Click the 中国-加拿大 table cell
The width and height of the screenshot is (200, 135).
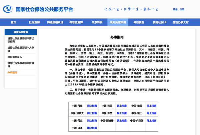pyautogui.click(x=77, y=113)
